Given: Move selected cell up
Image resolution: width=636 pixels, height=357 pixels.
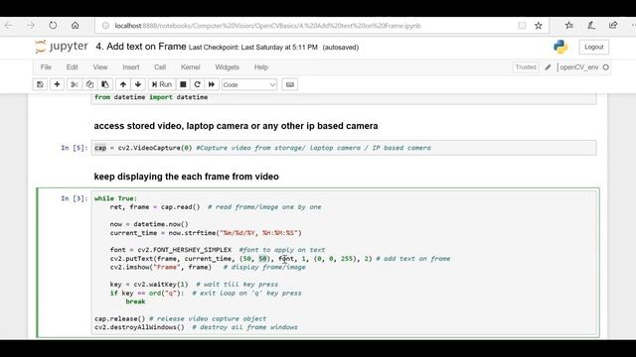Looking at the screenshot, I should (x=123, y=84).
